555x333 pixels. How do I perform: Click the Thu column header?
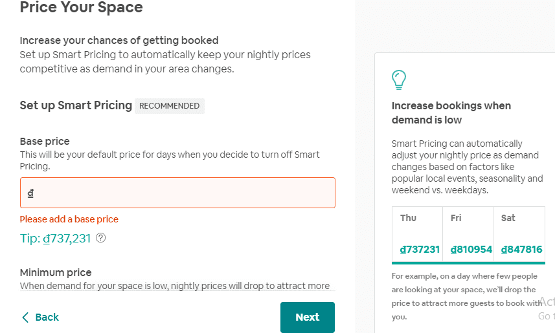click(x=408, y=218)
